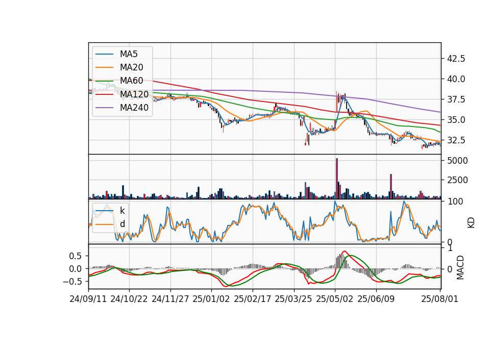Click the 'd' legend label in KD panel

[122, 224]
